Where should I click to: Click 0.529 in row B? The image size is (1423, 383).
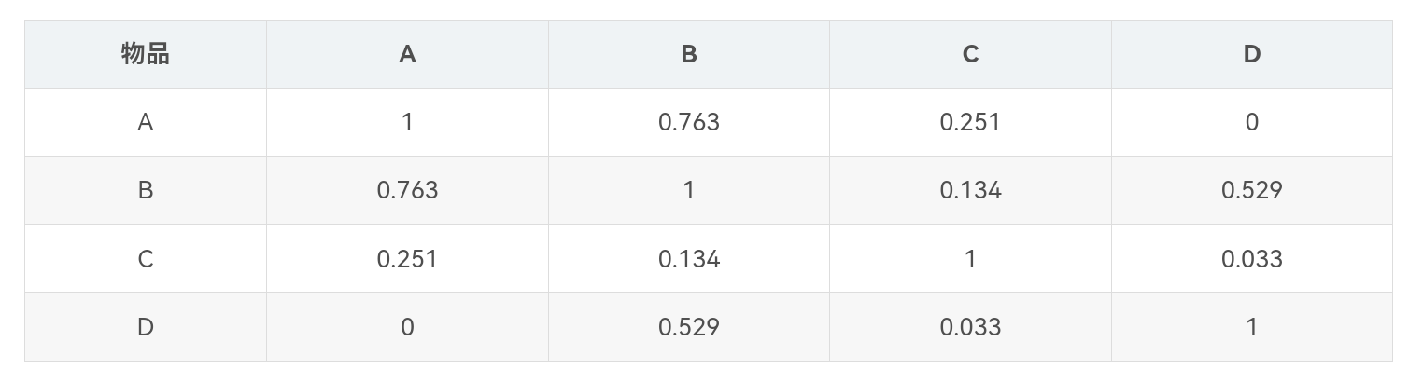click(x=1251, y=190)
